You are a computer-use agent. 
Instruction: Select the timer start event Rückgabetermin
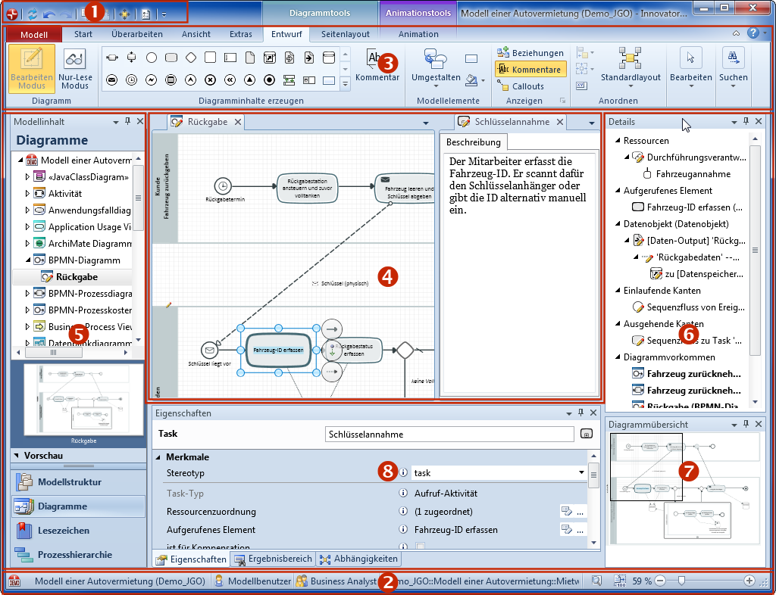222,184
